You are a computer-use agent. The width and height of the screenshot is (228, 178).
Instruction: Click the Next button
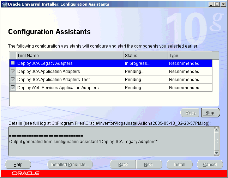149,165
